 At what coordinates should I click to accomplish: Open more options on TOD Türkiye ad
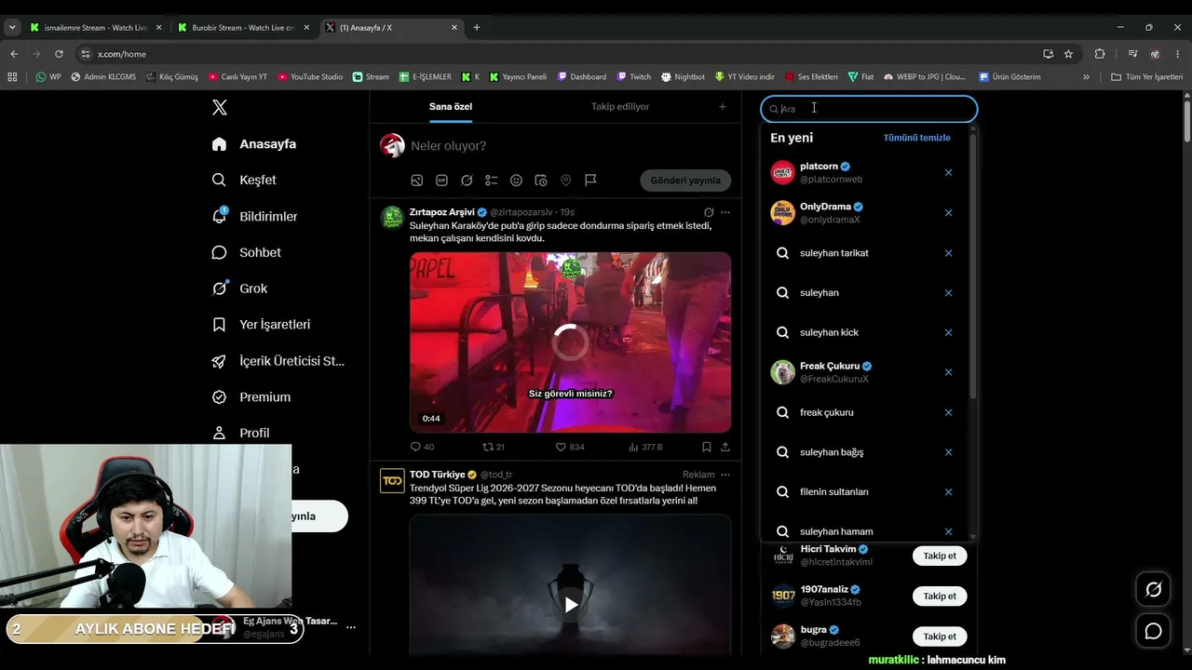(x=725, y=475)
